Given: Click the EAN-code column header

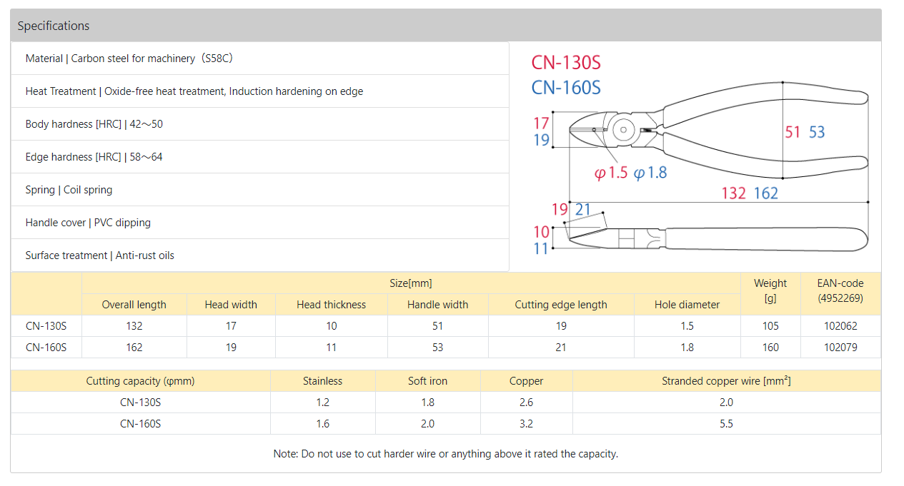Looking at the screenshot, I should coord(840,294).
